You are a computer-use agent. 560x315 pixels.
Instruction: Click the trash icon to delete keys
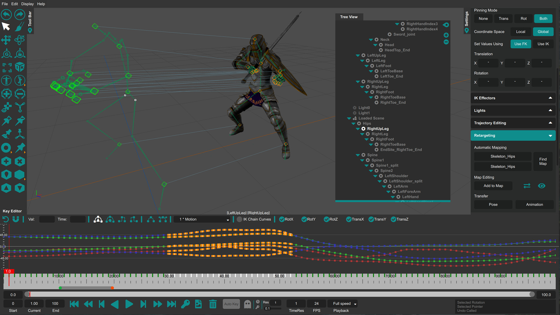pos(213,304)
